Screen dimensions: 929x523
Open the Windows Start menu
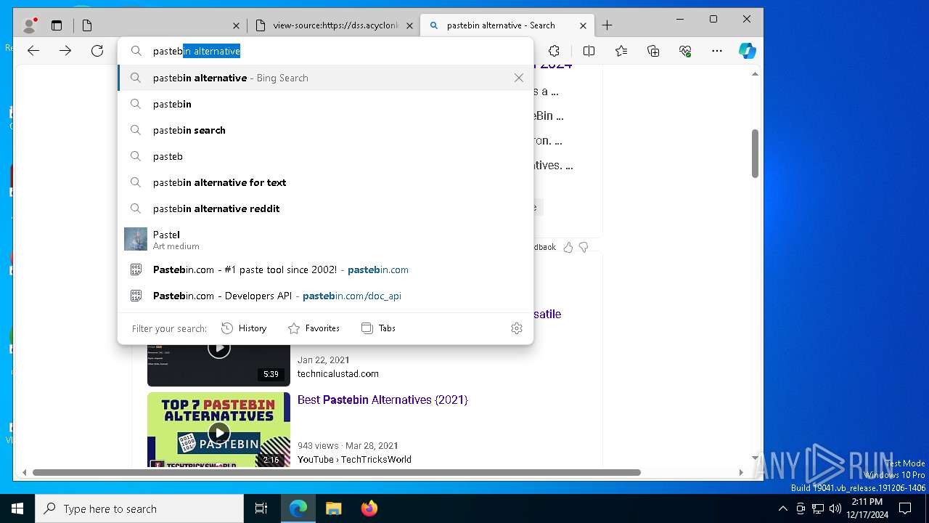pyautogui.click(x=17, y=508)
